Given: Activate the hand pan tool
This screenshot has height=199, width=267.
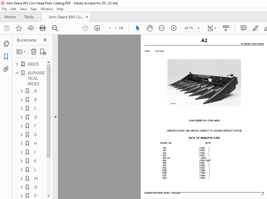Looking at the screenshot, I should pyautogui.click(x=150, y=28).
